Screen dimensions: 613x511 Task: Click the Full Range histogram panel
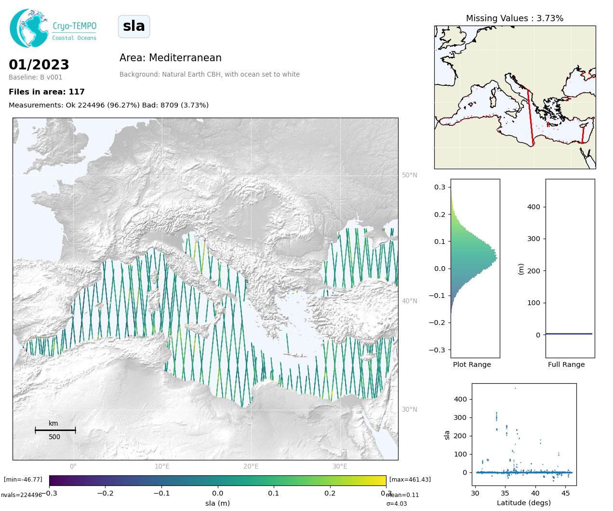[x=570, y=268]
